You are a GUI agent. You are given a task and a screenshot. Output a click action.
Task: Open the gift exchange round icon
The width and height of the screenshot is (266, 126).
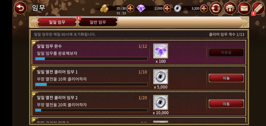click(216, 8)
